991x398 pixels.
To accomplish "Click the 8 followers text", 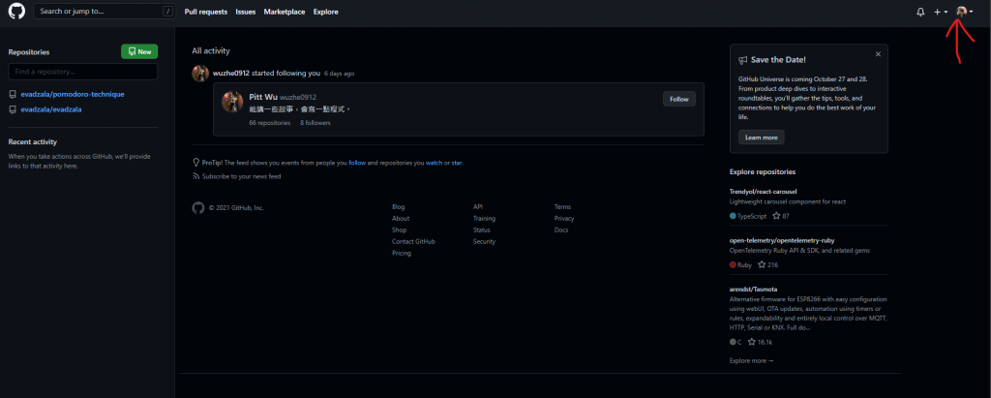I will click(315, 123).
